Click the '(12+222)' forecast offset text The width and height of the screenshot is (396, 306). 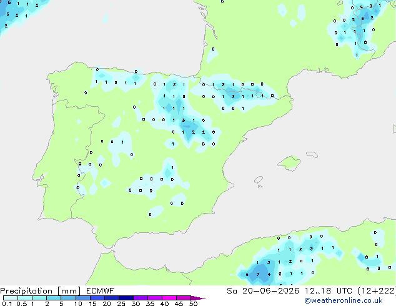(377, 291)
